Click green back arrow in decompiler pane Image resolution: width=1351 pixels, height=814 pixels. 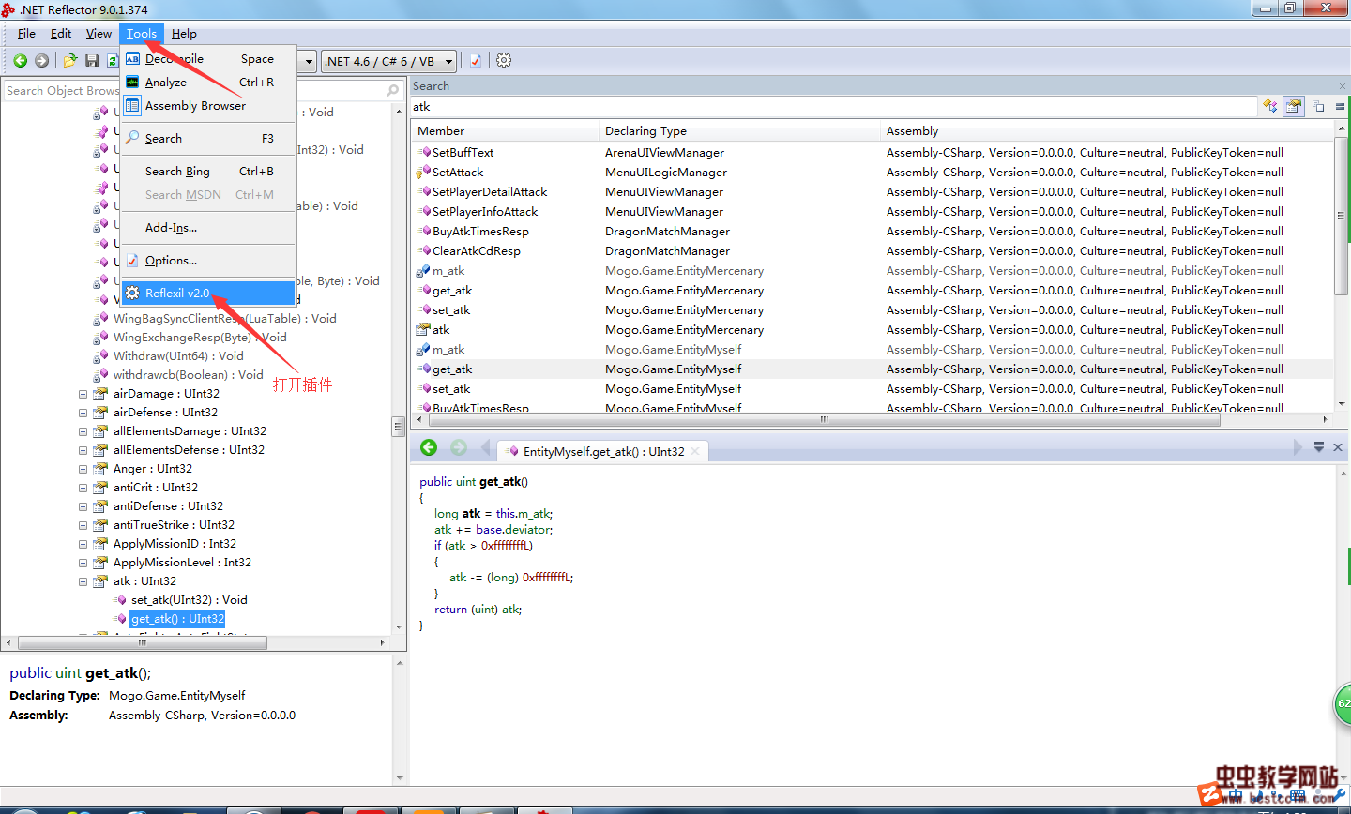coord(429,448)
